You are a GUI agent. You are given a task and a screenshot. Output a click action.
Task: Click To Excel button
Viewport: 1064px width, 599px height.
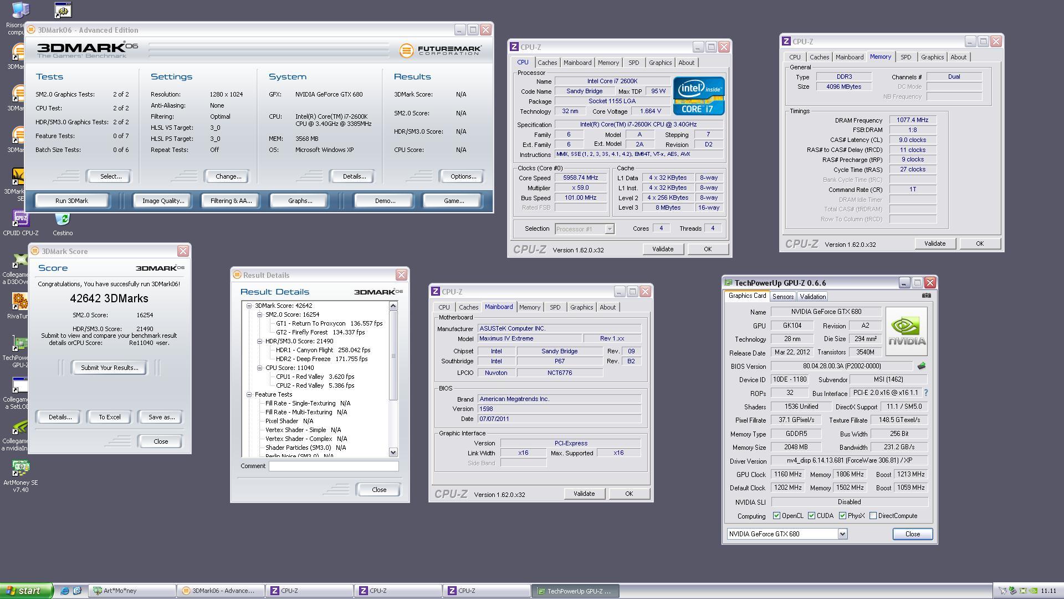pyautogui.click(x=109, y=417)
